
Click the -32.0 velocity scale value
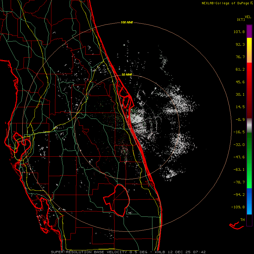tap(239, 145)
